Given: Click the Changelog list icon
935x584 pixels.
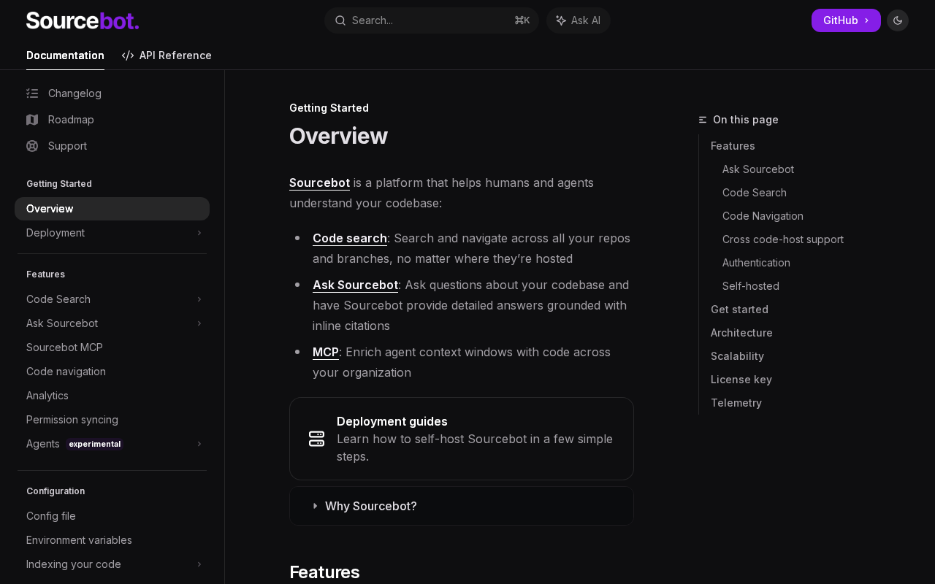Looking at the screenshot, I should pyautogui.click(x=32, y=93).
